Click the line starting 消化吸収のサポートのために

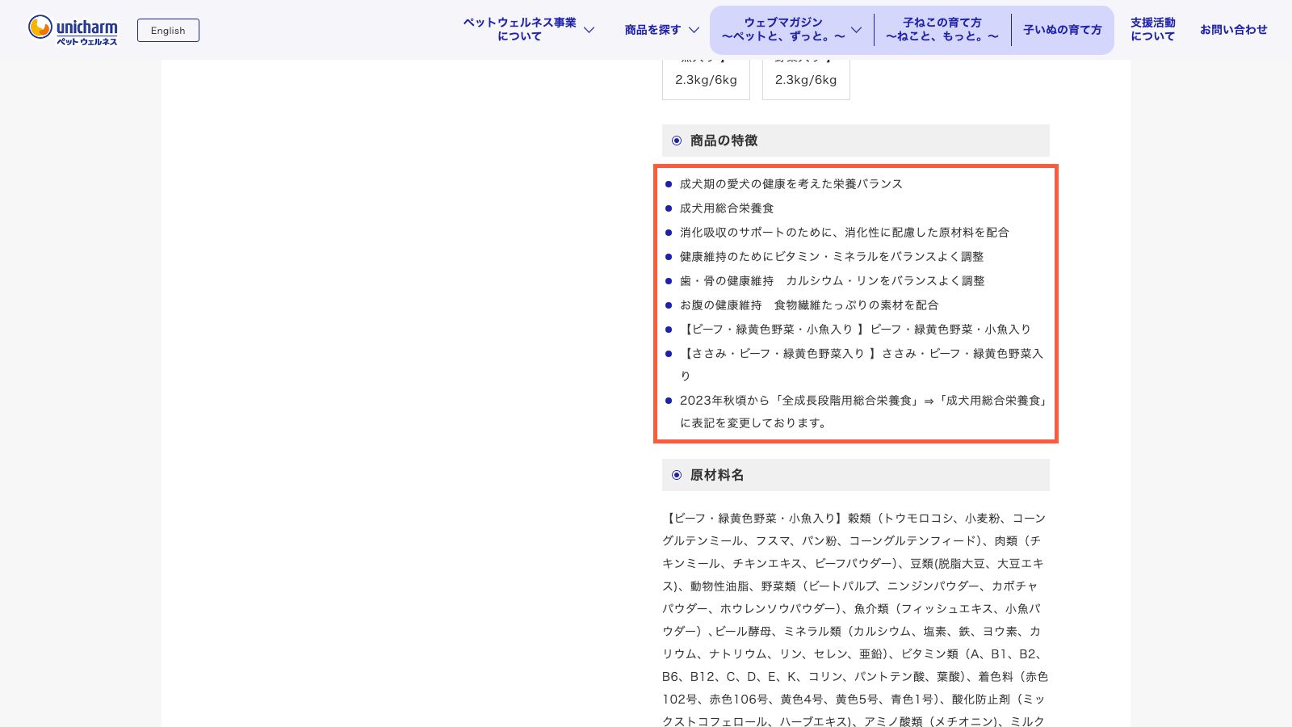pyautogui.click(x=845, y=233)
